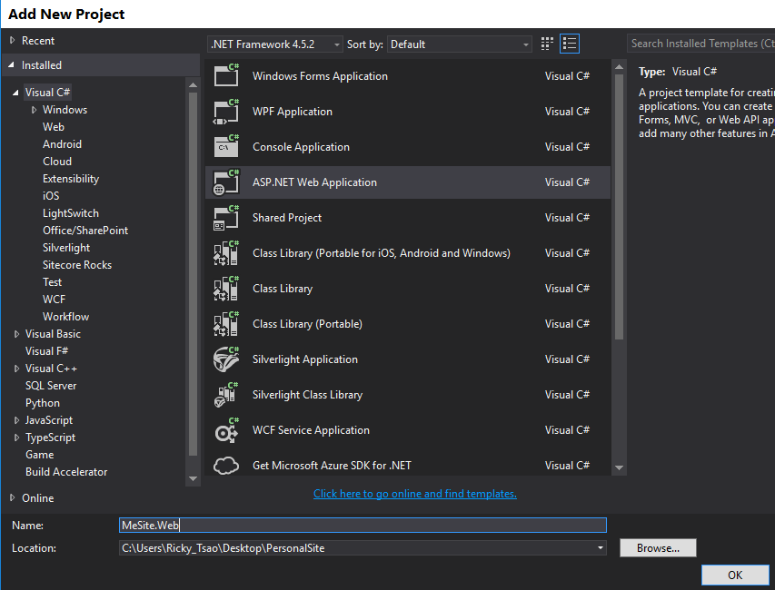Select the Android category
Viewport: 775px width, 590px height.
point(62,144)
